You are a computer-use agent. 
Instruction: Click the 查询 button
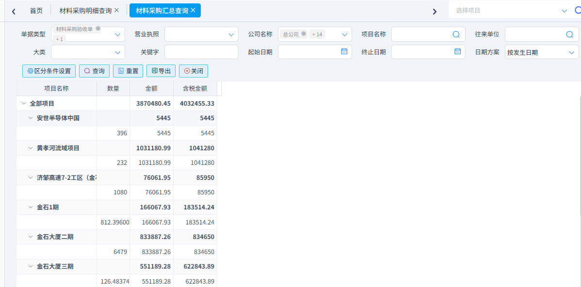94,71
